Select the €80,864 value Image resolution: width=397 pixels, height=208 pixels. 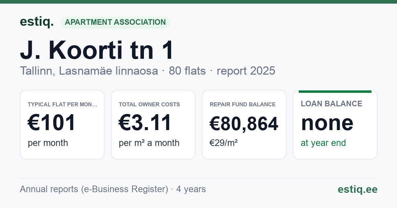(x=244, y=124)
